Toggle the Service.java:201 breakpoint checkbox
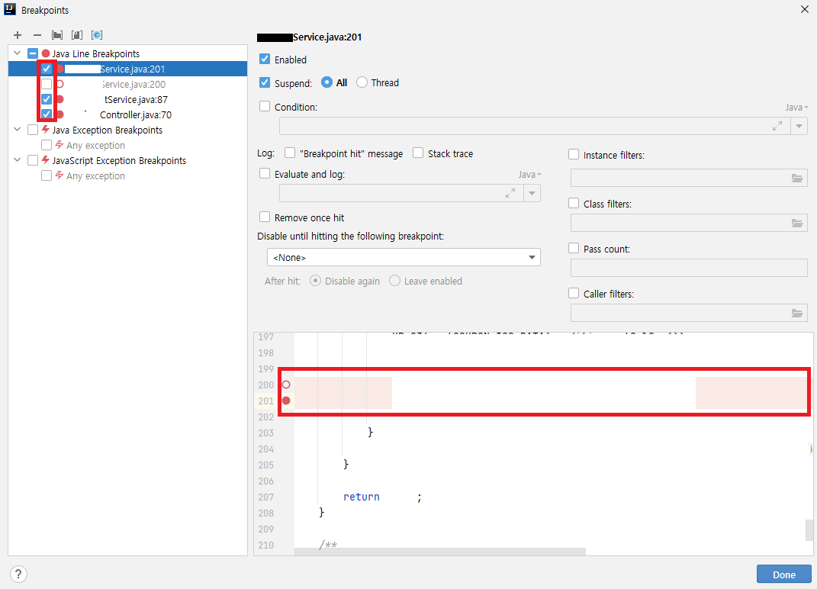This screenshot has height=589, width=817. coord(47,69)
